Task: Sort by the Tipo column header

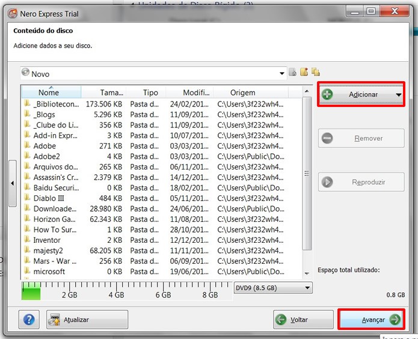Action: point(146,93)
